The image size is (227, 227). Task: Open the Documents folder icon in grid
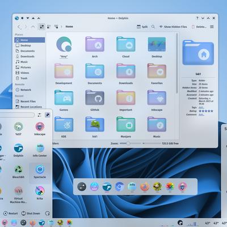[95, 71]
